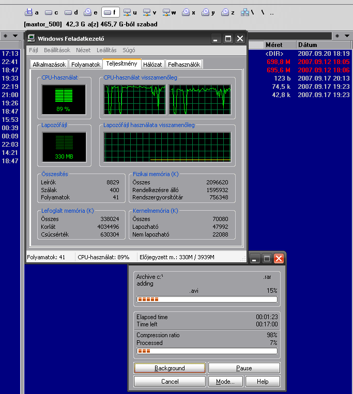Sort files by Méret column header

click(x=280, y=45)
